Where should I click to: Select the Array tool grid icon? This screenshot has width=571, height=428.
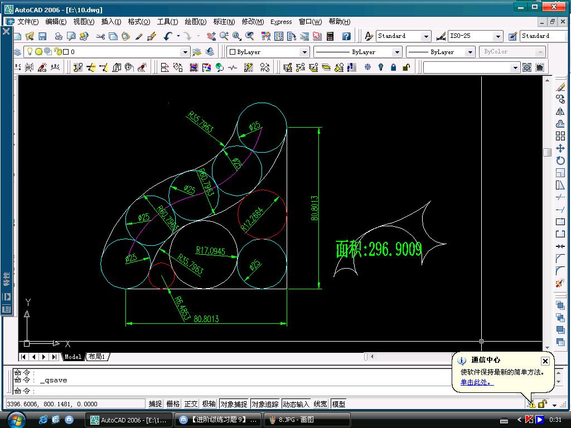point(560,136)
